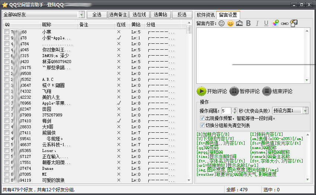The height and width of the screenshot is (195, 316).
Task: Click the 分组 column header
Action: tap(163, 24)
